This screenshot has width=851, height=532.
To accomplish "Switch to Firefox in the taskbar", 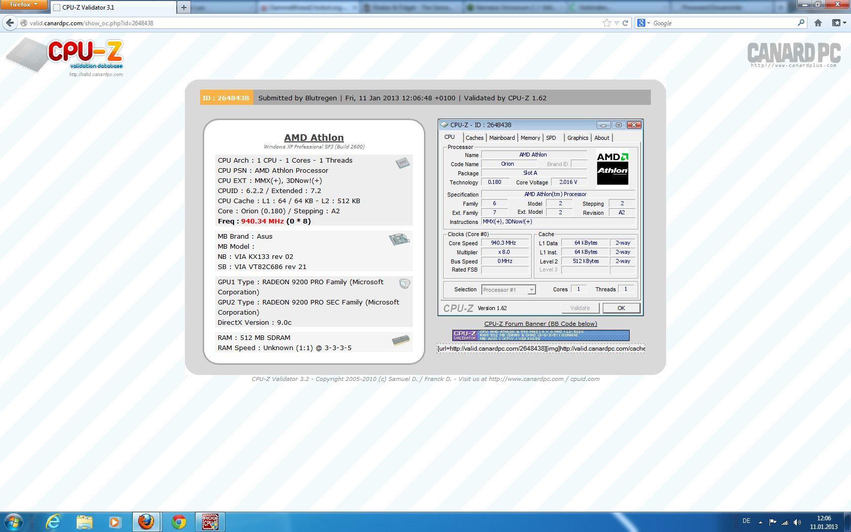I will (x=146, y=522).
